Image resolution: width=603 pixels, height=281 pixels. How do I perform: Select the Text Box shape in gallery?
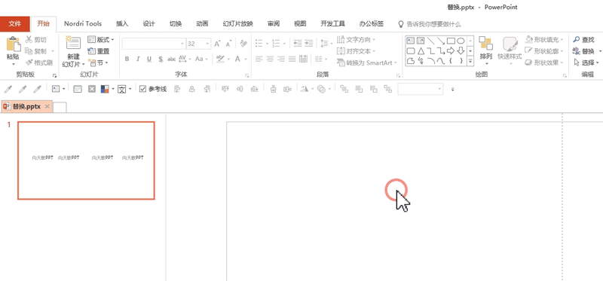coord(410,41)
